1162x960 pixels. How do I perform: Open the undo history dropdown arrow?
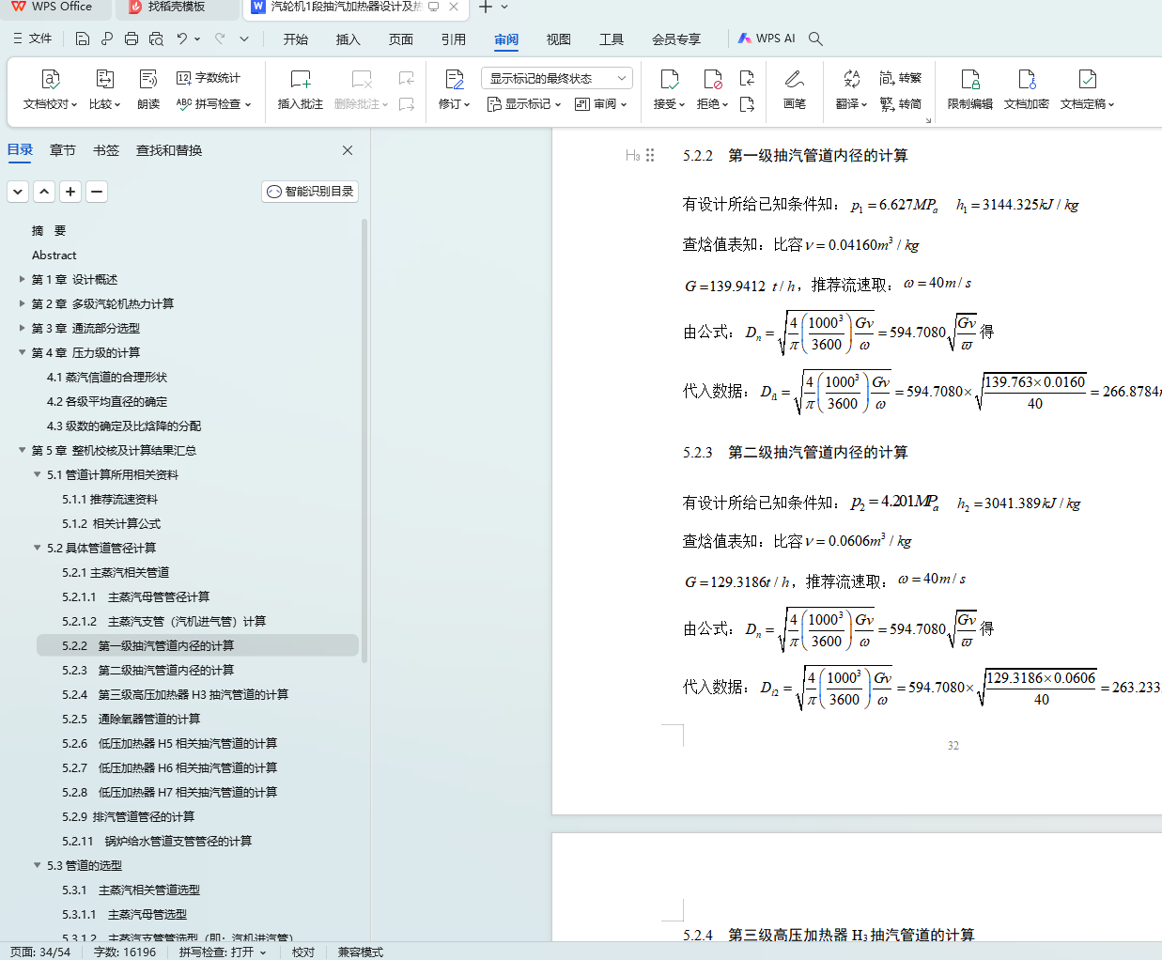tap(197, 39)
